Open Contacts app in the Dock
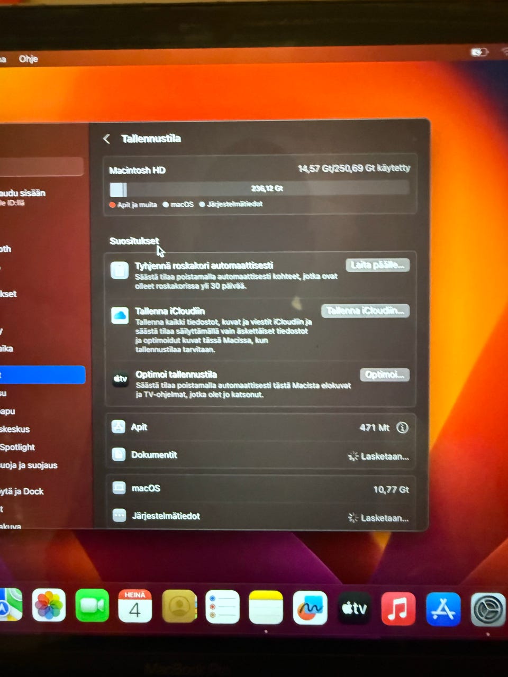 [x=179, y=606]
